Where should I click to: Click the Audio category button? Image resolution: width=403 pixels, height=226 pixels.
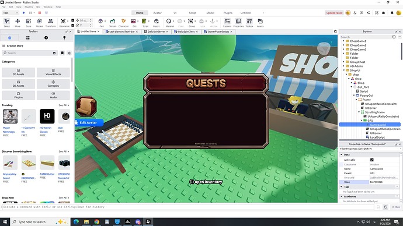[53, 96]
